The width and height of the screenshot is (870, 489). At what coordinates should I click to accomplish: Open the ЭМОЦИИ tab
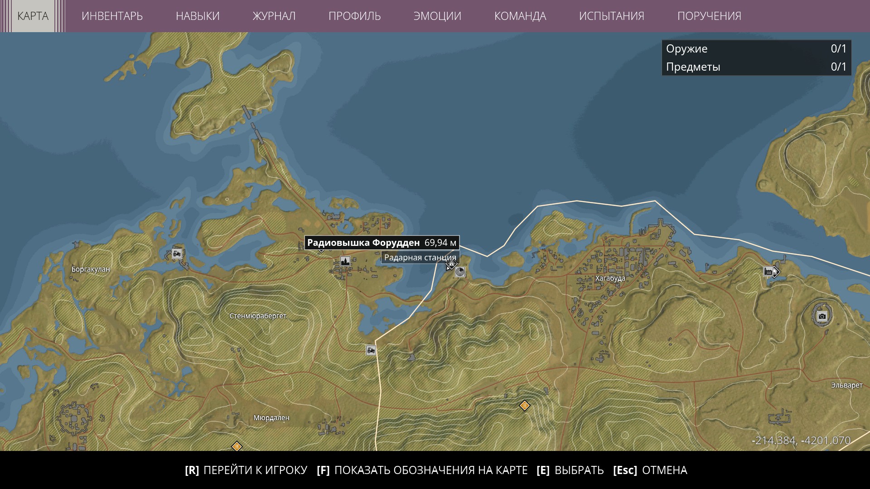pos(437,16)
